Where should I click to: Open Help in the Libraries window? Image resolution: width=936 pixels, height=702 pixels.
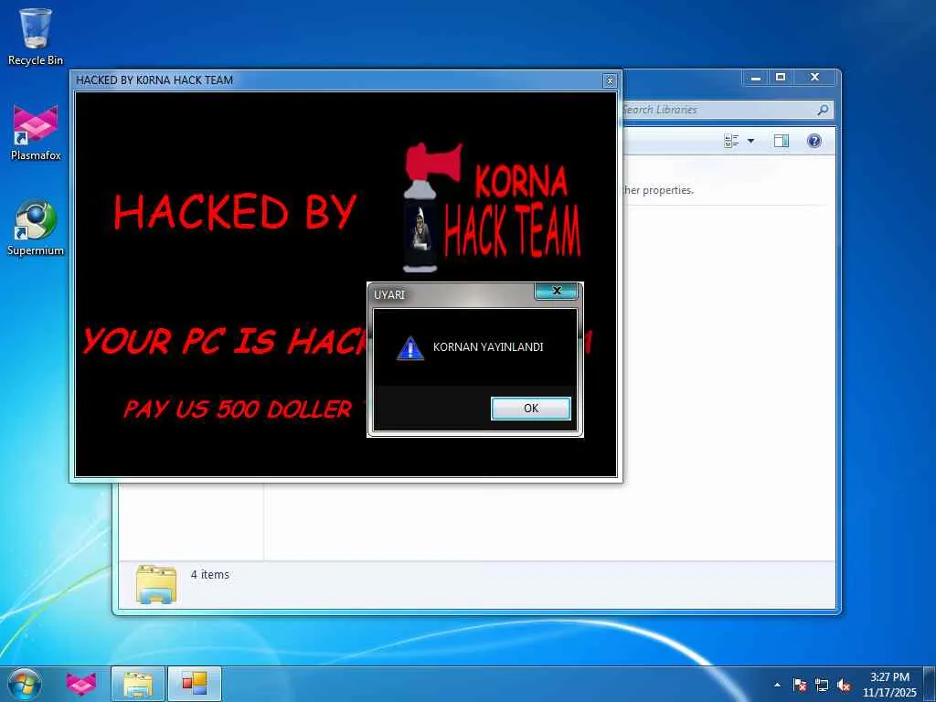click(814, 141)
